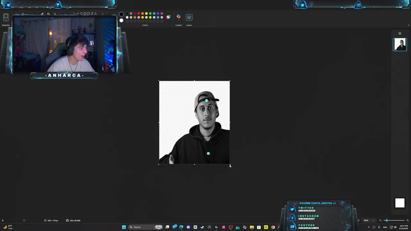Click the microphone icon in system tray
This screenshot has height=231, width=411.
[x=379, y=227]
